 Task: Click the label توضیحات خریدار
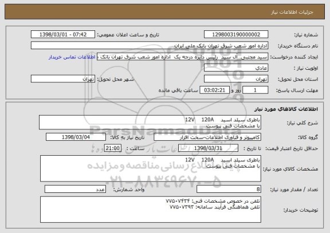coord(301,210)
